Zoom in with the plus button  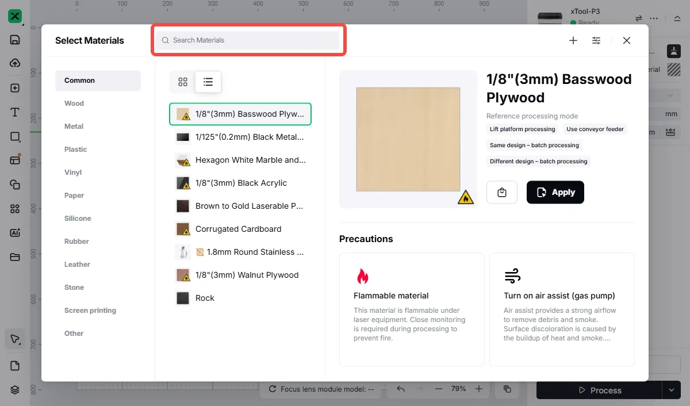(479, 389)
